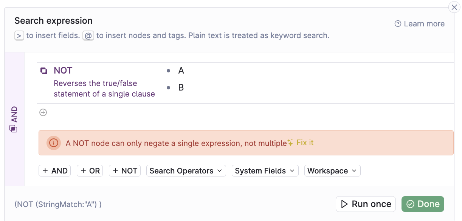
Task: Click the NOT node overlapping-squares icon
Action: tap(44, 71)
